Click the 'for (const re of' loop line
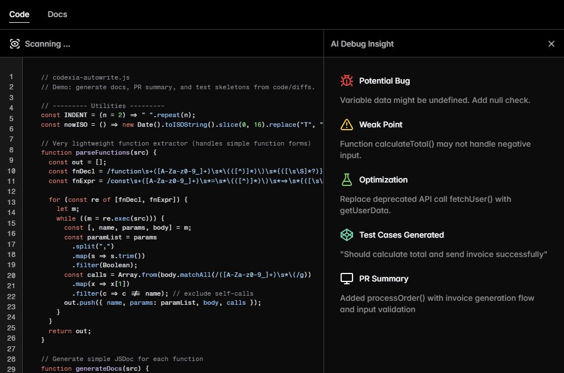Screen dimensions: 564x373 tap(118, 200)
